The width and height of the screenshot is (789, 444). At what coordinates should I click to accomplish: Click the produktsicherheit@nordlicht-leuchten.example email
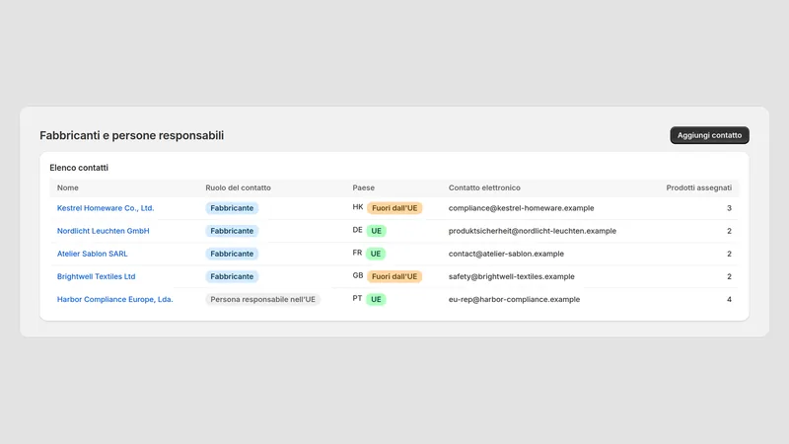[533, 231]
